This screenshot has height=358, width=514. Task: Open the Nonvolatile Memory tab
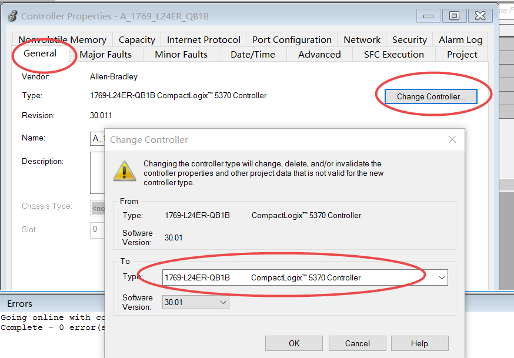click(62, 39)
